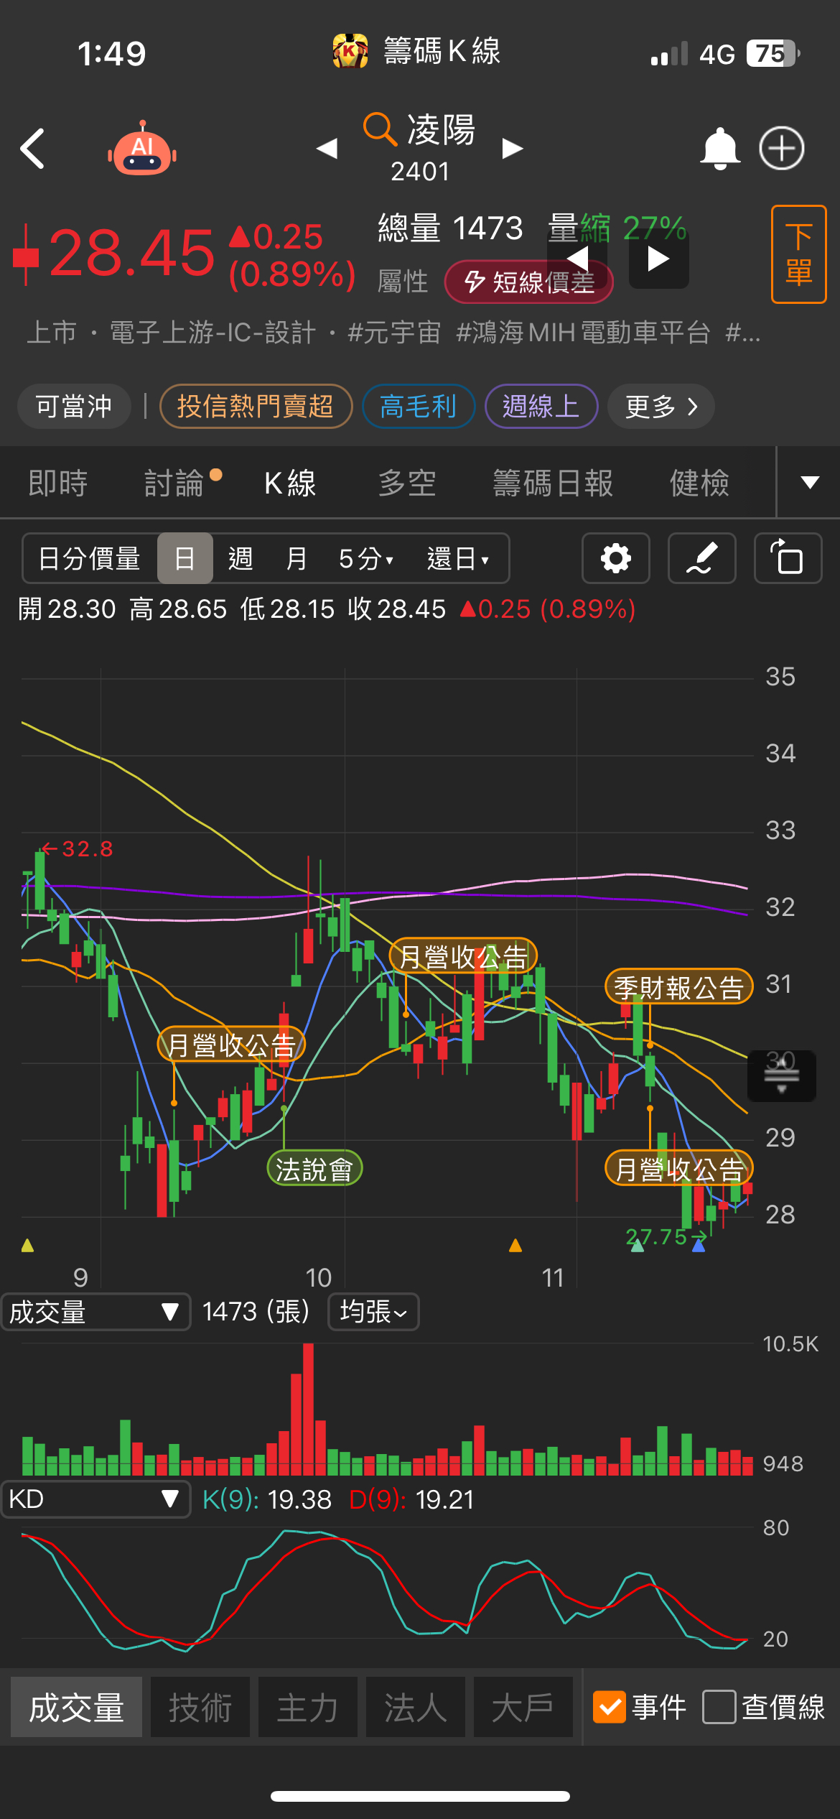Select the drawing pen tool

pyautogui.click(x=701, y=558)
